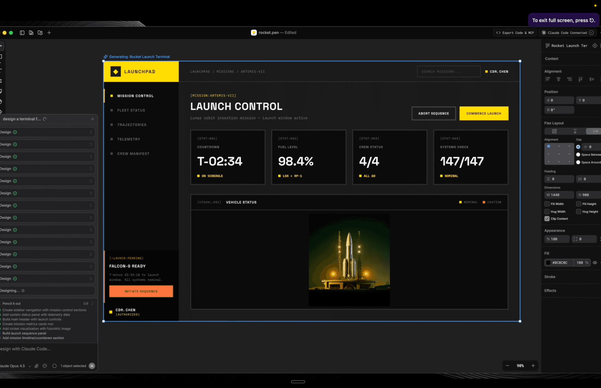This screenshot has width=601, height=388.
Task: Toggle fill visibility eye icon
Action: tap(595, 263)
